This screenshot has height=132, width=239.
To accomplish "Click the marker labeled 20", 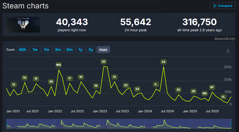I will (x=103, y=61).
